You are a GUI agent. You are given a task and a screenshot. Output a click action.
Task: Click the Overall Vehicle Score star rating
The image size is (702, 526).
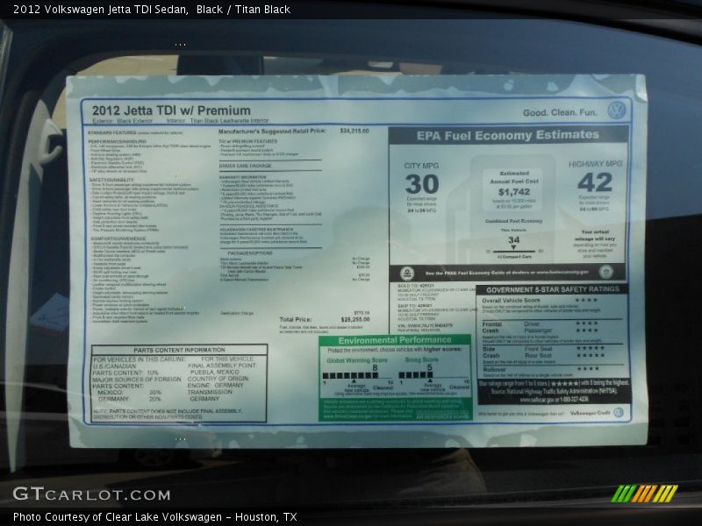tap(585, 301)
